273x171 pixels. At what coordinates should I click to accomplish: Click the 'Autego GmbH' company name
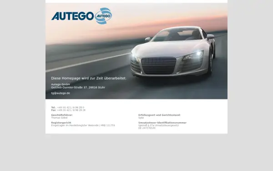61,84
